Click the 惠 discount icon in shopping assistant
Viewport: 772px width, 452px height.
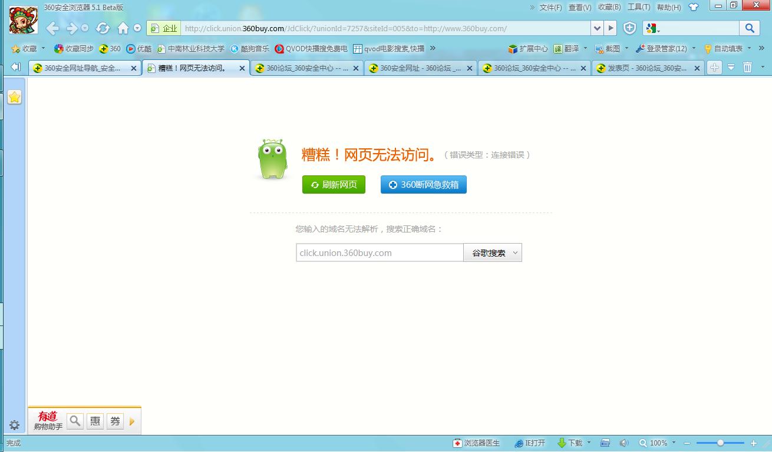pyautogui.click(x=95, y=421)
